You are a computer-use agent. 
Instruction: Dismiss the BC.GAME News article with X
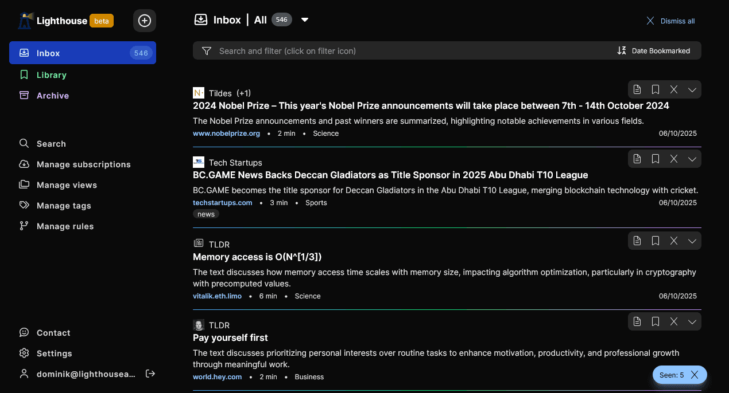(674, 159)
